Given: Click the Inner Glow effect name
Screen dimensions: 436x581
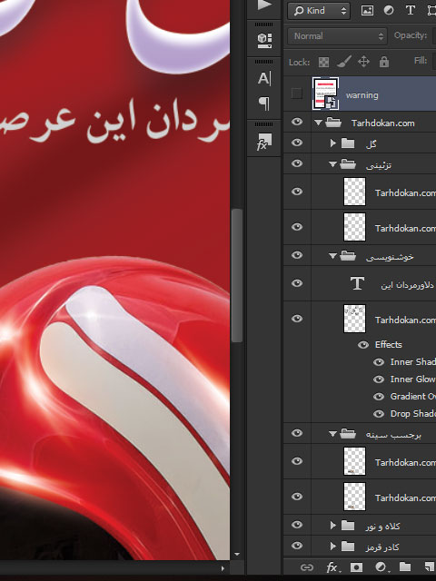Looking at the screenshot, I should tap(412, 379).
